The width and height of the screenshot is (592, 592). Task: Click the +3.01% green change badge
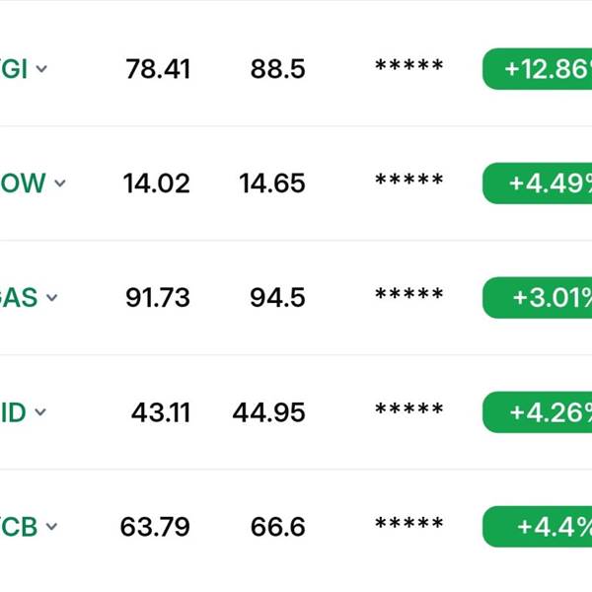tap(538, 298)
